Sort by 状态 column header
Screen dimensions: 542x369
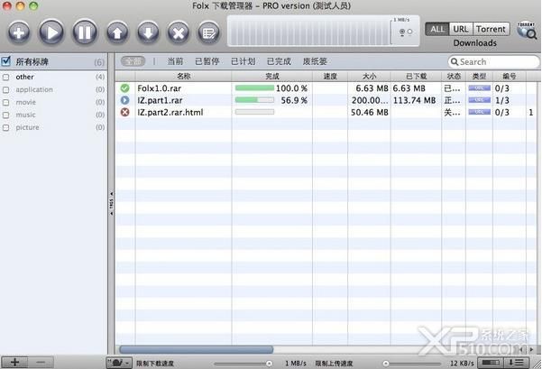(x=454, y=76)
